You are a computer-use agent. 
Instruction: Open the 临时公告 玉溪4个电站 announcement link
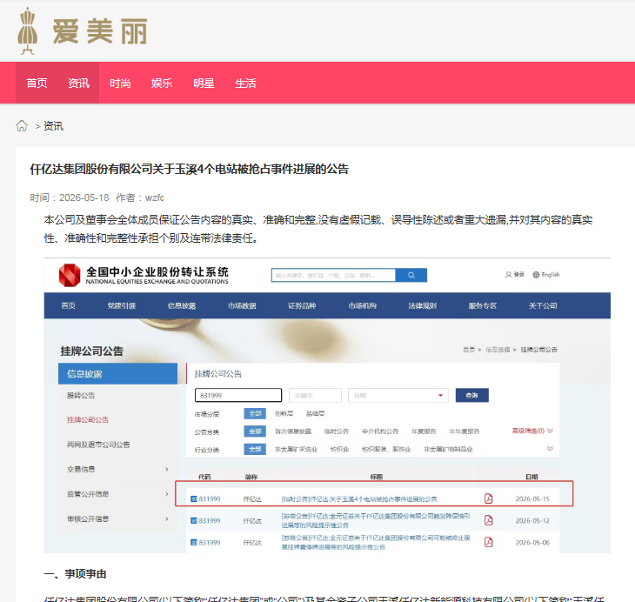pyautogui.click(x=359, y=499)
